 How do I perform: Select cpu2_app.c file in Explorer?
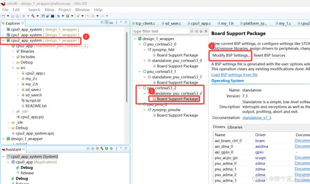pyautogui.click(x=35, y=73)
